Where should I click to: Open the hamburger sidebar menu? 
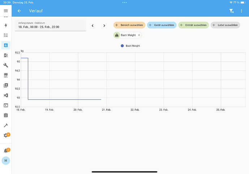[6, 11]
